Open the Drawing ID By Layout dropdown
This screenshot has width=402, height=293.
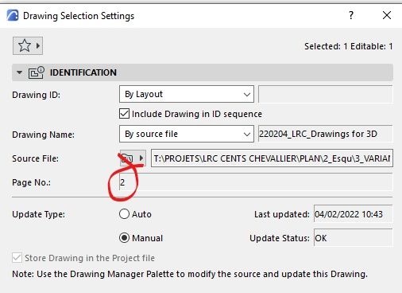pos(187,94)
